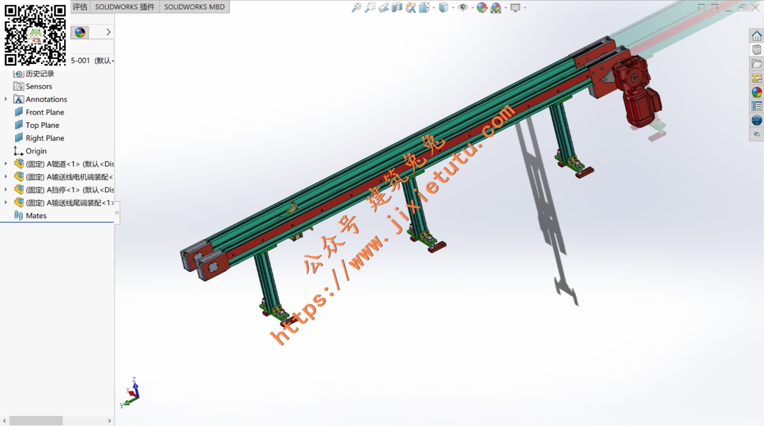The image size is (764, 426).
Task: Select the Zoom to Area tool
Action: tap(370, 8)
